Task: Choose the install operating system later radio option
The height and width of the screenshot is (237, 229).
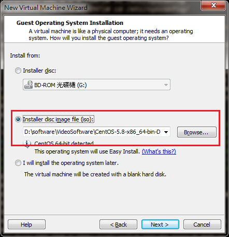Action: [x=18, y=163]
